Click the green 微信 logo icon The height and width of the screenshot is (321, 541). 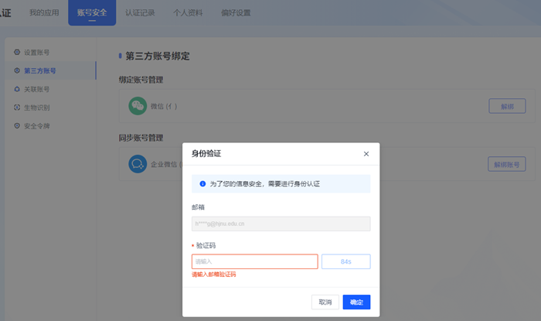138,106
